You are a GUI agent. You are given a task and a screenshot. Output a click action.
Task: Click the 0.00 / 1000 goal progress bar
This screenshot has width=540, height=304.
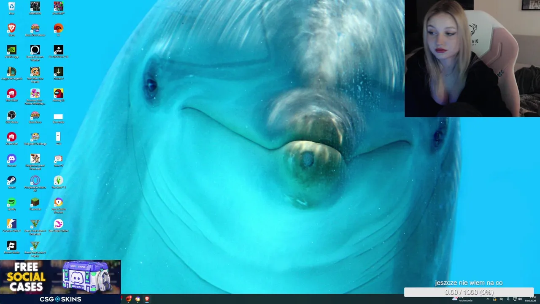pos(469,292)
